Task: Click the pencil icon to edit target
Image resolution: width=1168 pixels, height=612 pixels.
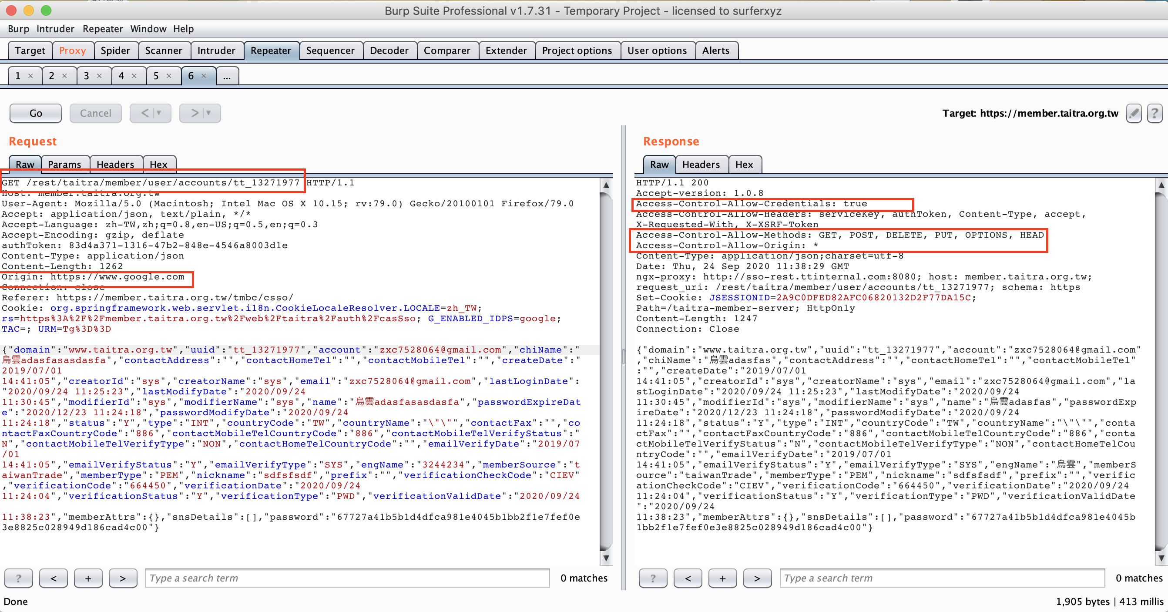Action: coord(1134,113)
